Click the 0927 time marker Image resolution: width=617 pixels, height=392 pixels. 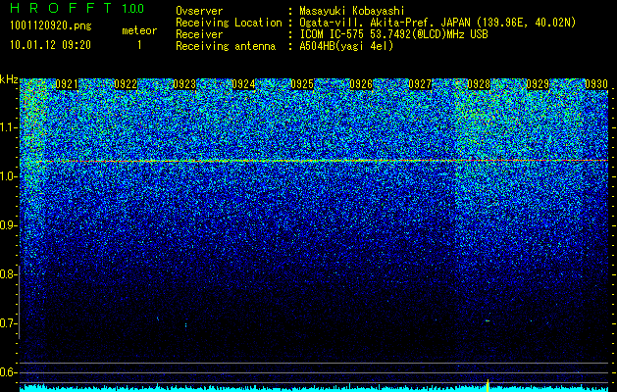pos(420,84)
